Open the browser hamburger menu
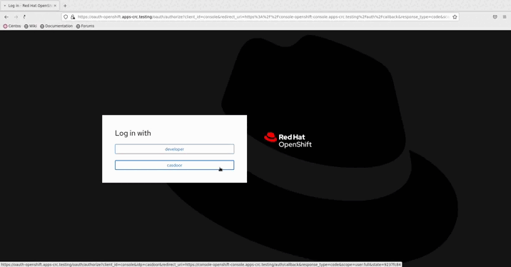Screen dimensions: 511x267 click(x=505, y=17)
